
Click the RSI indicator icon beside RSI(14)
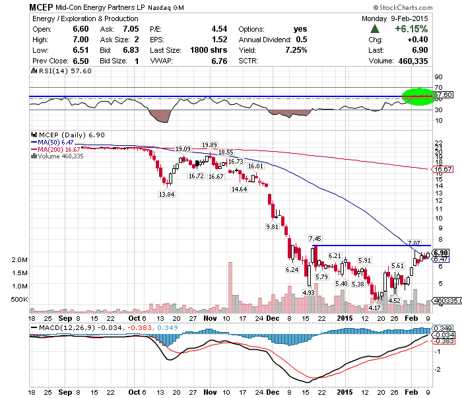pyautogui.click(x=34, y=71)
